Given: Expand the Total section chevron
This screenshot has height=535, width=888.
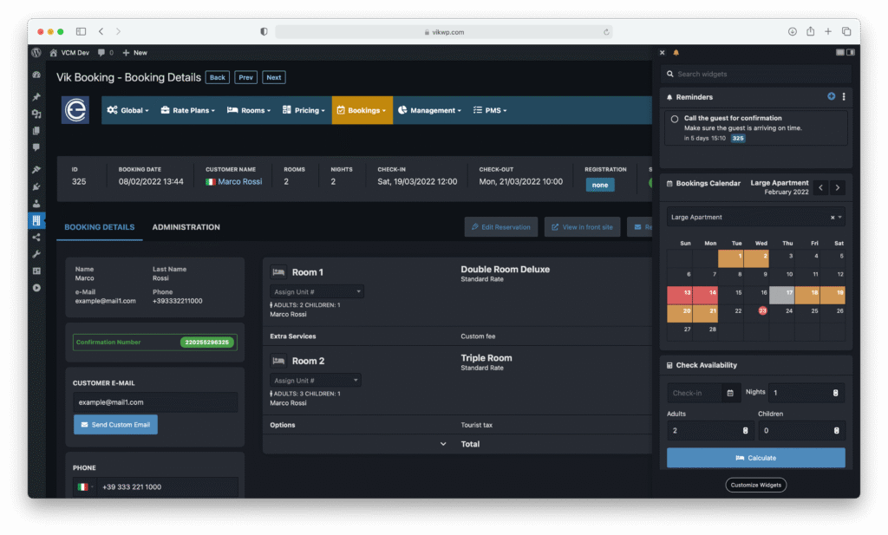Looking at the screenshot, I should click(x=443, y=443).
